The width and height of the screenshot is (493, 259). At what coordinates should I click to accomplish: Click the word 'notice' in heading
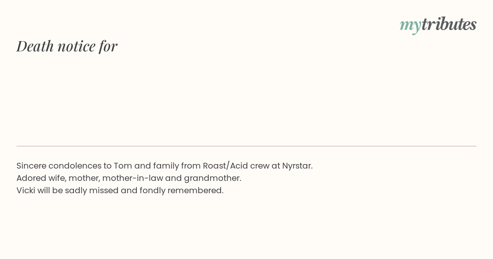(76, 46)
